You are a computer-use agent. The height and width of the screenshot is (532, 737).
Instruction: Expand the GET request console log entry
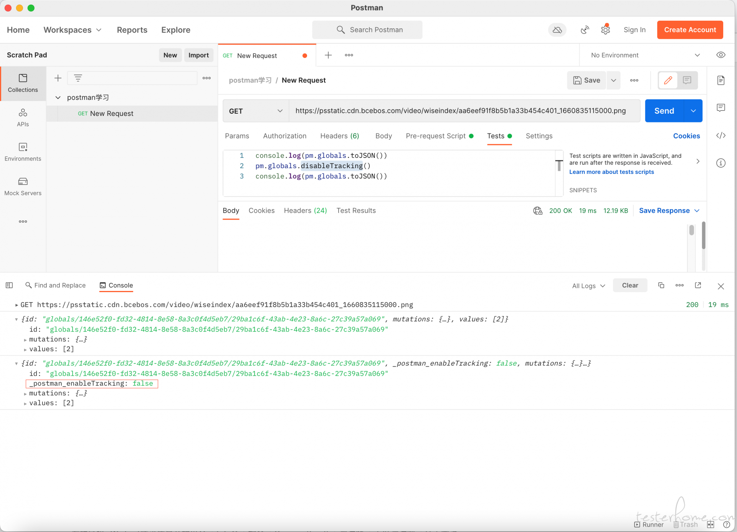[x=17, y=305]
